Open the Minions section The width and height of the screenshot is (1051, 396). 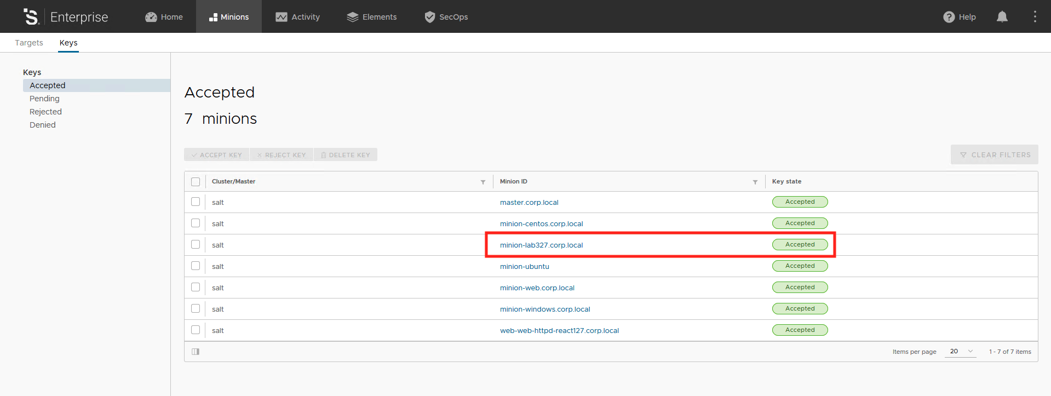(229, 17)
